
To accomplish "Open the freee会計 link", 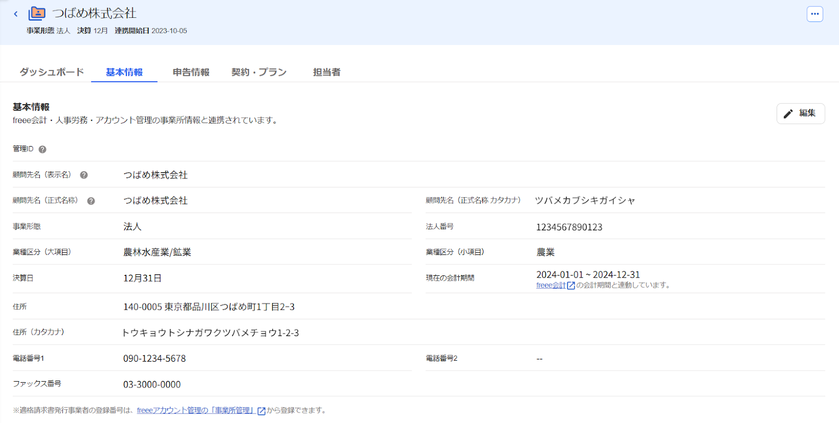I will pos(551,285).
